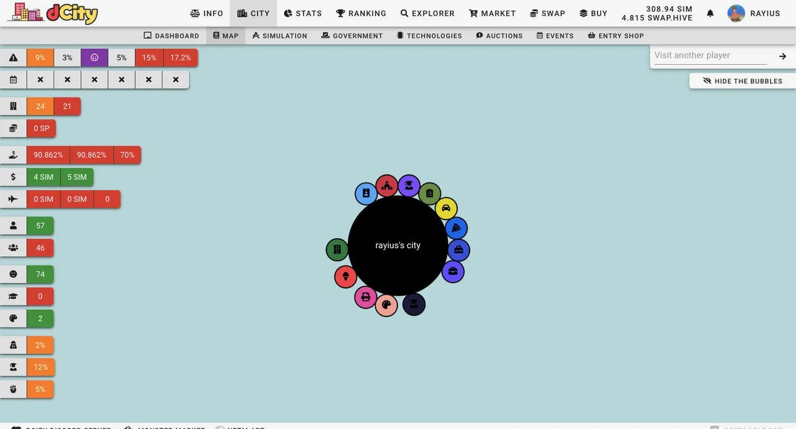This screenshot has width=796, height=429.
Task: Click the dollar sign income icon
Action: coord(13,177)
